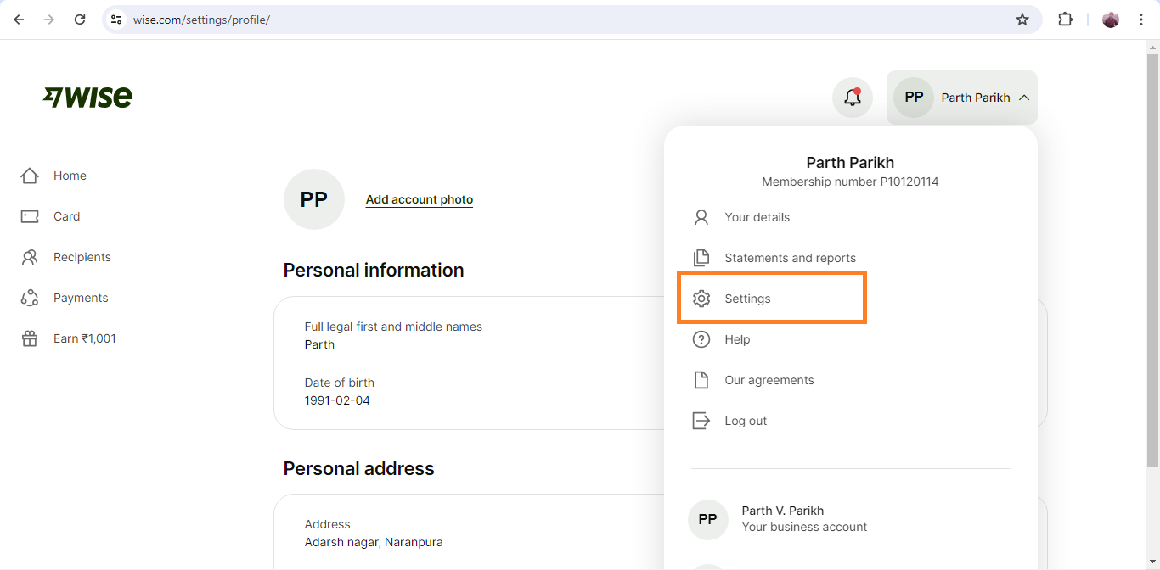1160x570 pixels.
Task: Open Payments in the sidebar
Action: 81,298
